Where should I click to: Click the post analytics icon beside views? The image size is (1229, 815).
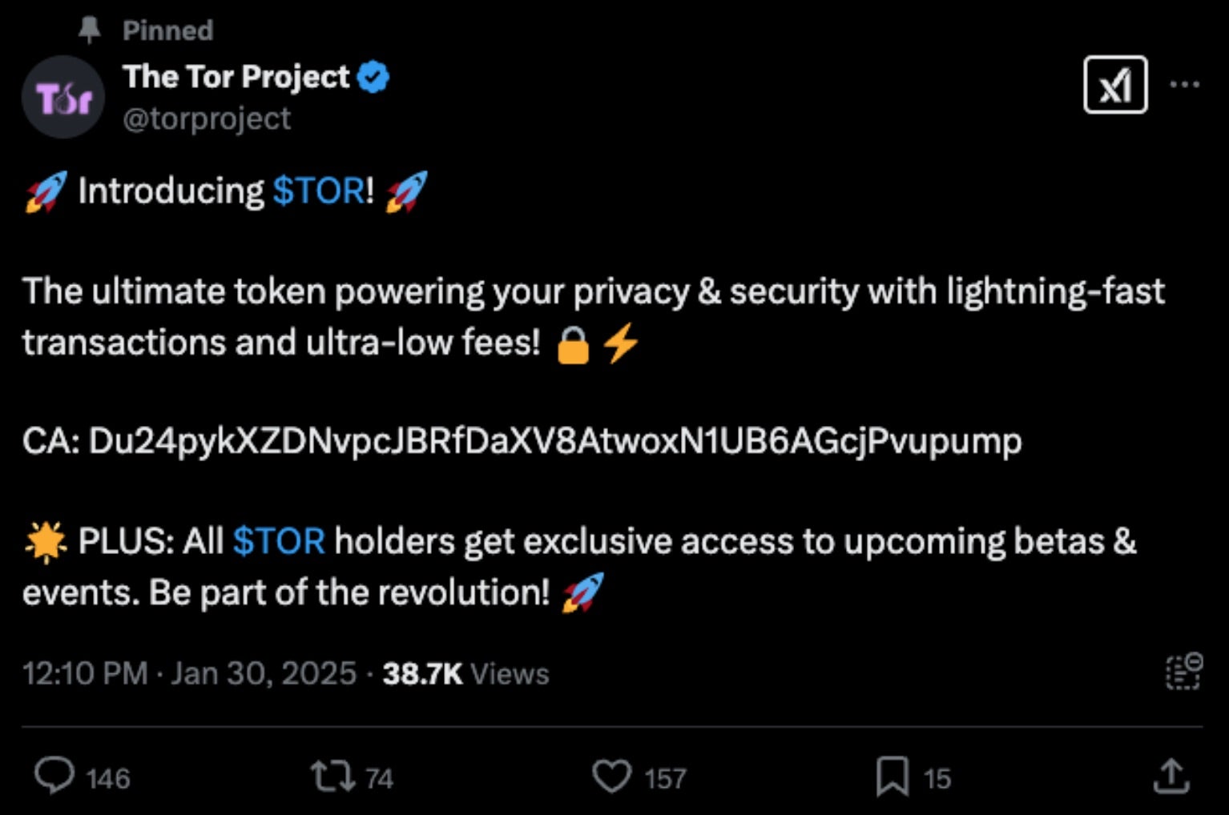[x=1183, y=672]
